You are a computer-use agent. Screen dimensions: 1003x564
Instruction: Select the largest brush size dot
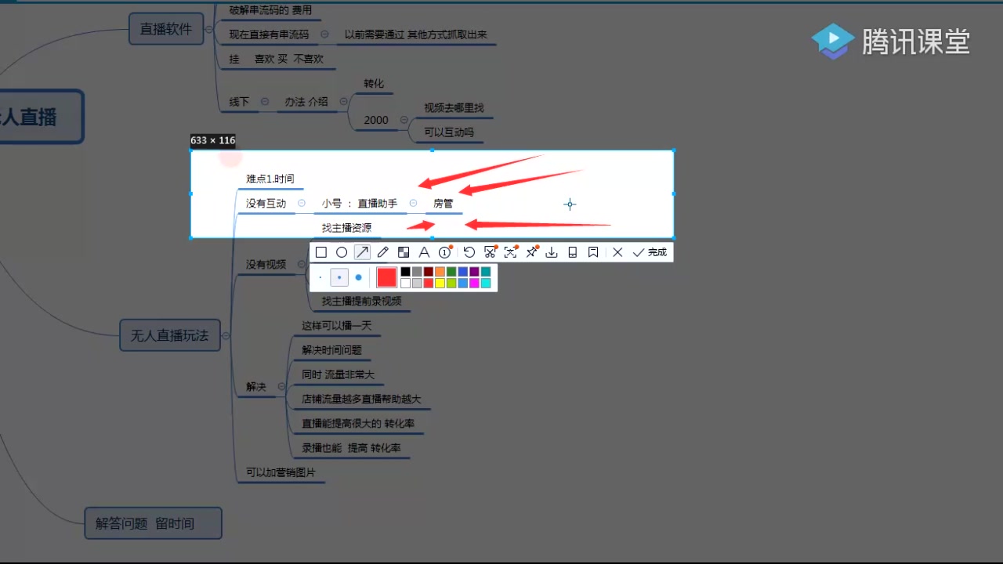(359, 277)
